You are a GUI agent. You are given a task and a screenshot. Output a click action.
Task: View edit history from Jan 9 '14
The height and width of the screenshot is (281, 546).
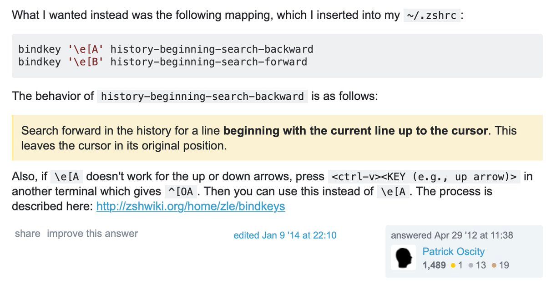pos(285,235)
